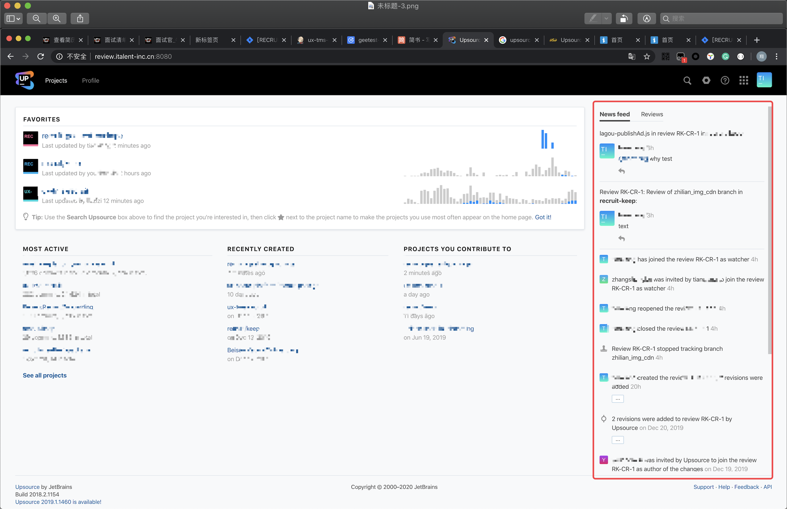The width and height of the screenshot is (787, 509).
Task: Open the Preview sidebar view dropdown
Action: coord(13,19)
